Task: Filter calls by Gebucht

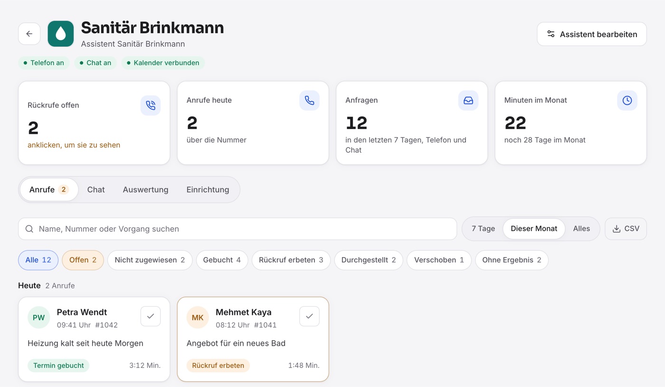Action: click(222, 260)
